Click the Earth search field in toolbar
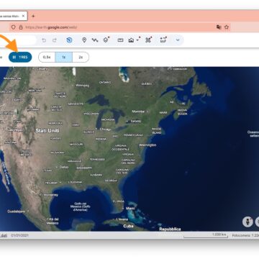259x259 pixels. click(x=18, y=40)
